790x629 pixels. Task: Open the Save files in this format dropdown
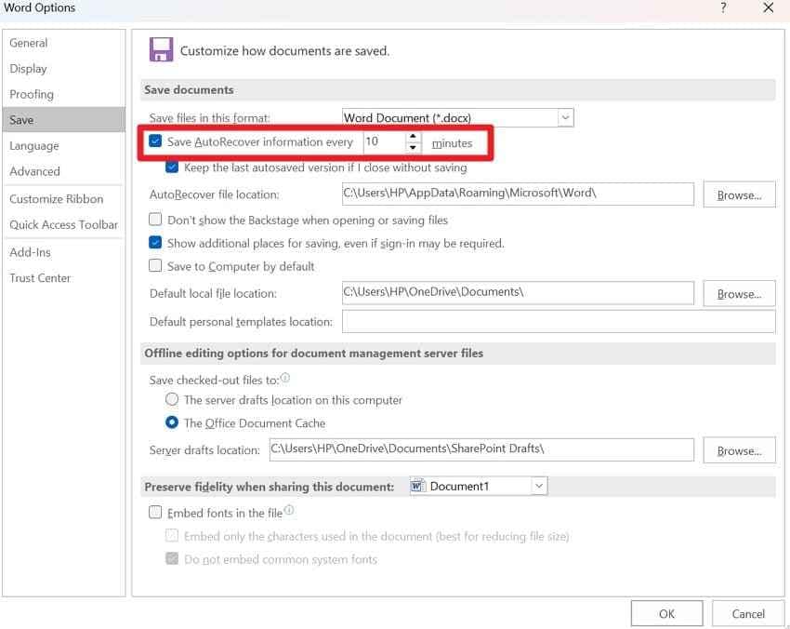coord(565,117)
